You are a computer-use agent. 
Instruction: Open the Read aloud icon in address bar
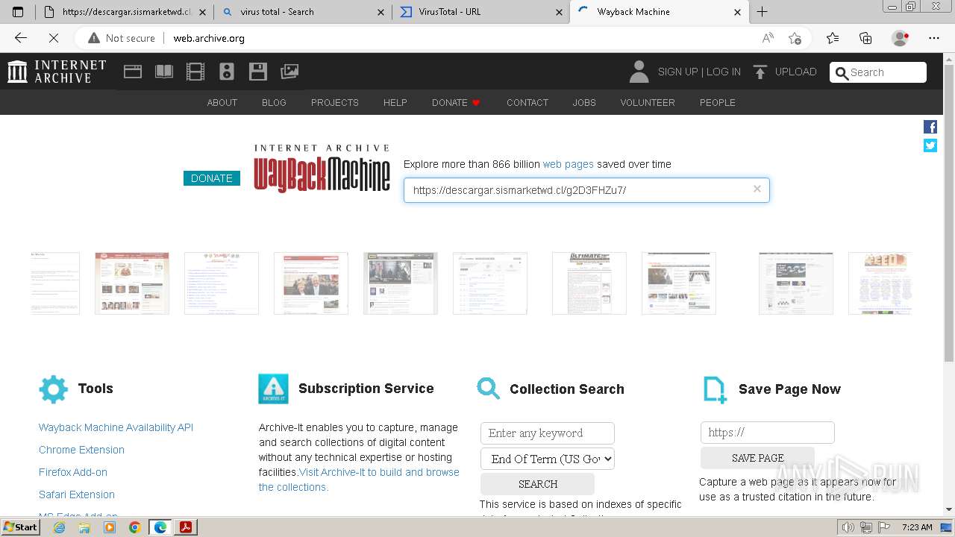(x=768, y=38)
